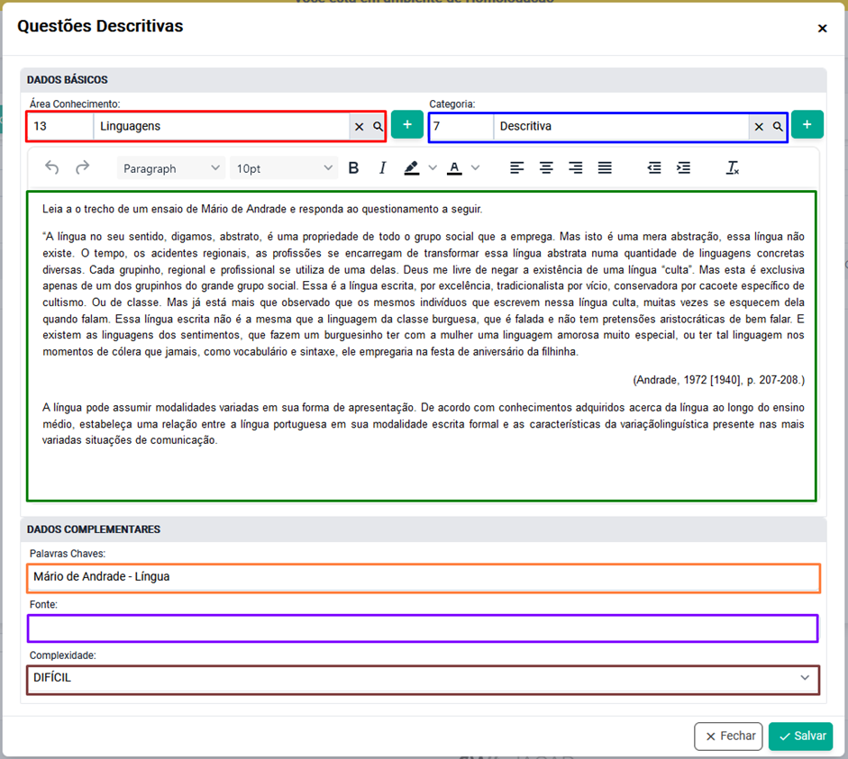Align text to the left
This screenshot has width=848, height=759.
coord(517,168)
